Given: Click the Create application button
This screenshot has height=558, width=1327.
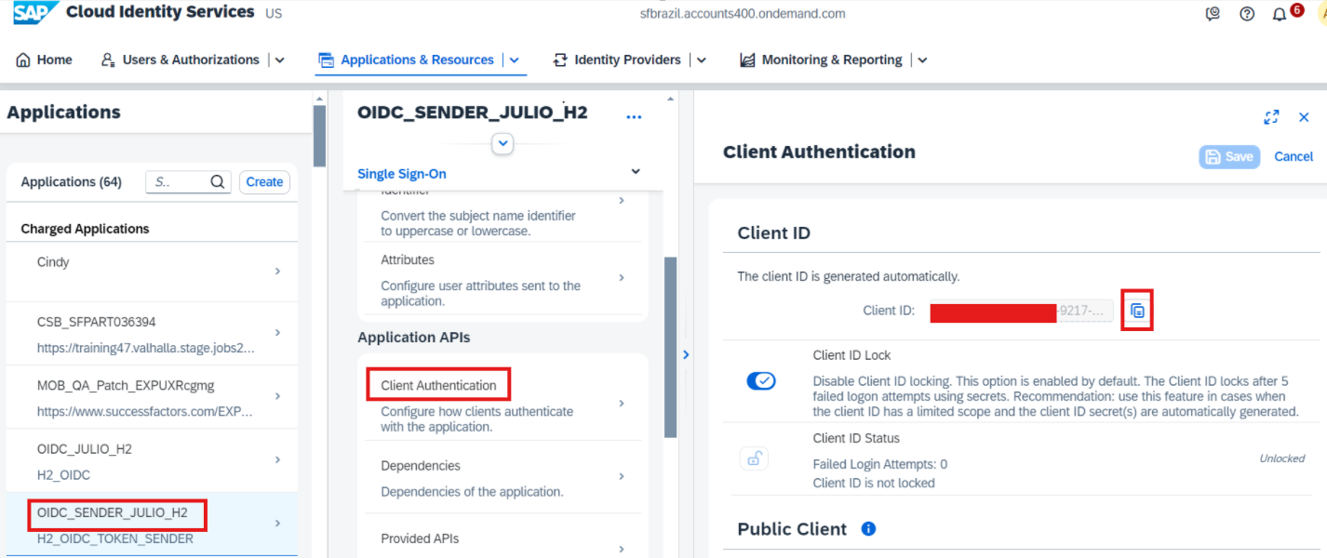Looking at the screenshot, I should (x=264, y=182).
